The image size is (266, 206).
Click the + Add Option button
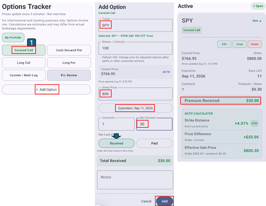(46, 89)
